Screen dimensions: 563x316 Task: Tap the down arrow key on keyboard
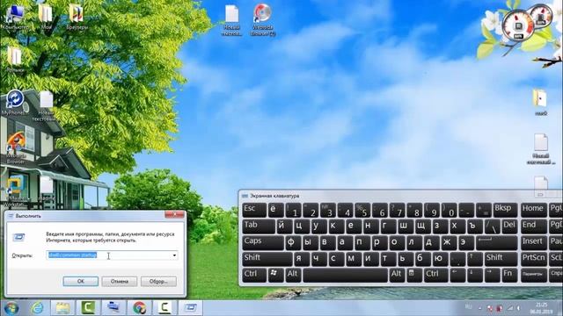point(474,275)
